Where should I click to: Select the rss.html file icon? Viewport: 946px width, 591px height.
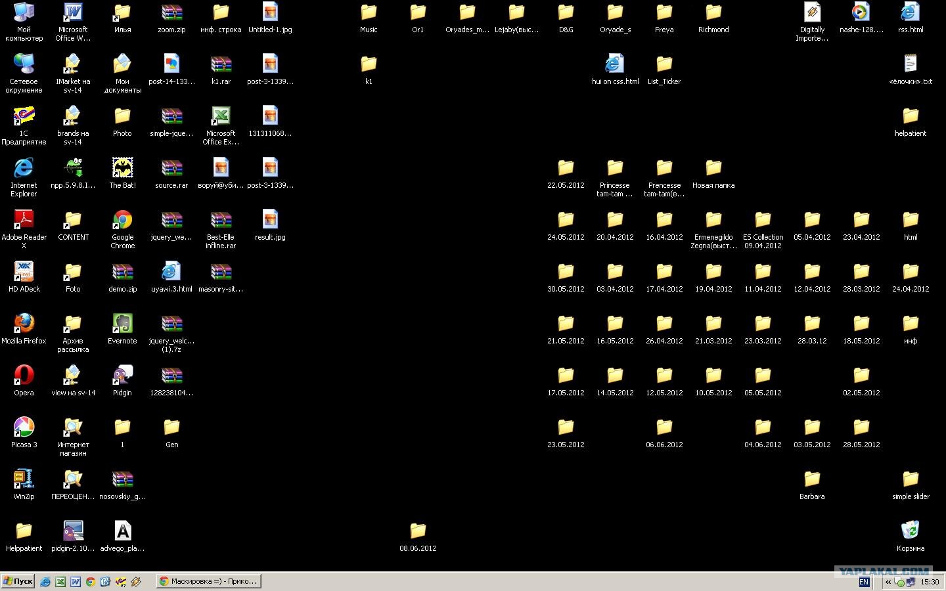click(911, 17)
